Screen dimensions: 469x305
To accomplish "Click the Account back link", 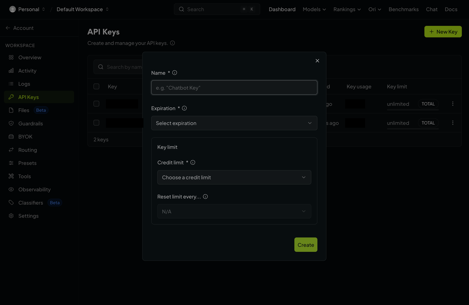I will coord(20,28).
